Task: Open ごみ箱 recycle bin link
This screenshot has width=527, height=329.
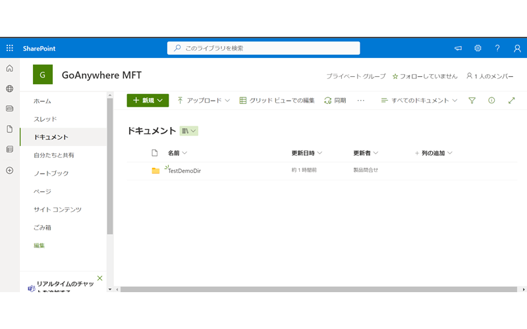Action: pyautogui.click(x=42, y=228)
